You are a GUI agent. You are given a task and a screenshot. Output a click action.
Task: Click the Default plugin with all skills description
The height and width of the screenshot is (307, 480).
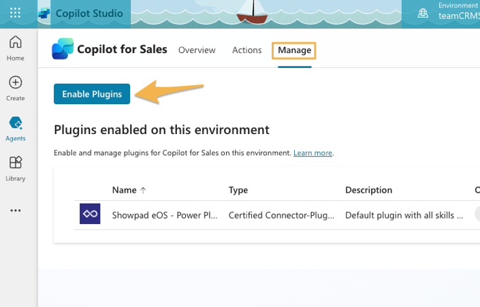[x=404, y=215]
